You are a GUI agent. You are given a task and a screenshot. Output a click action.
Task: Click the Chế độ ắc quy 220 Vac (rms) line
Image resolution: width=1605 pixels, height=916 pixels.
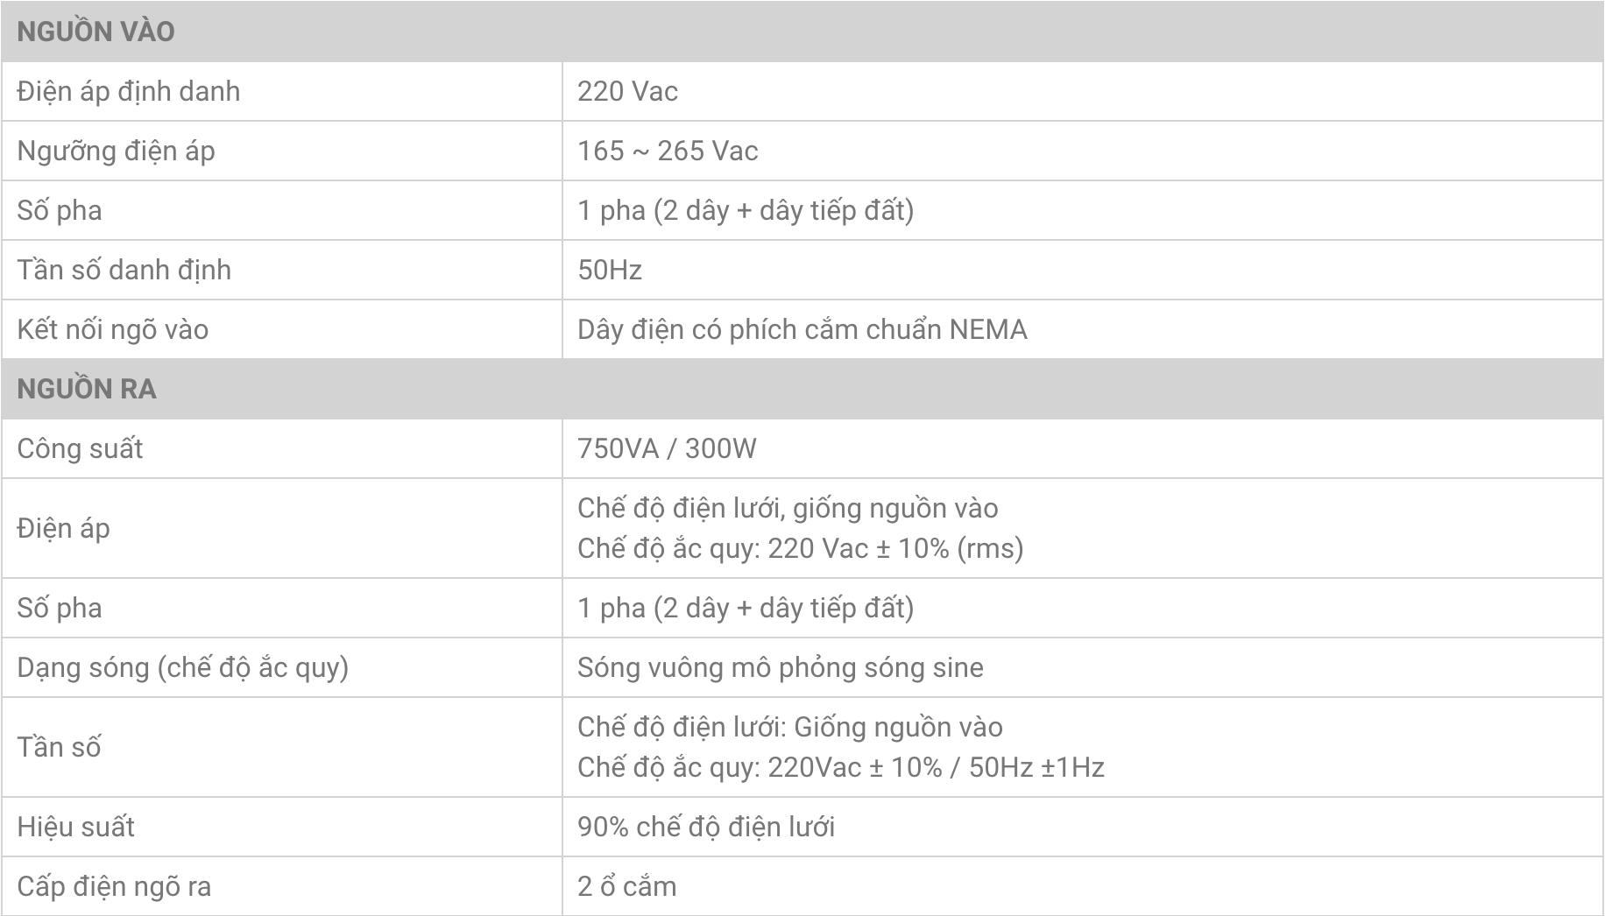point(800,548)
